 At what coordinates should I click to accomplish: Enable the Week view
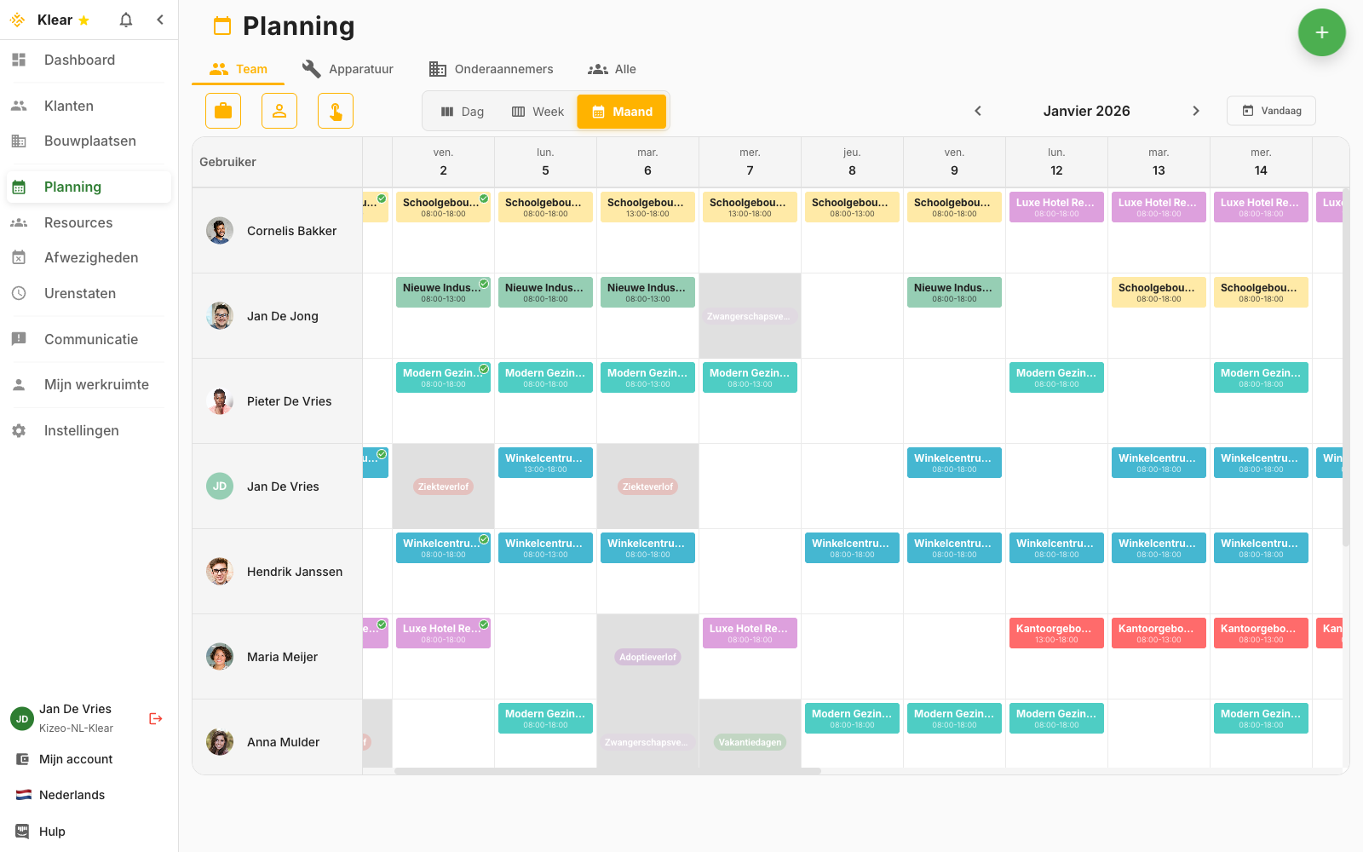pos(537,111)
